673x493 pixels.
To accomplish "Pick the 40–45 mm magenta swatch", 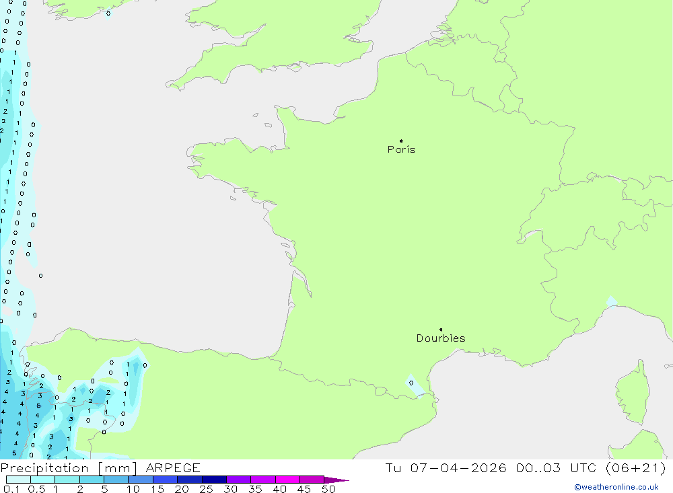I will [287, 480].
